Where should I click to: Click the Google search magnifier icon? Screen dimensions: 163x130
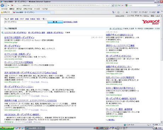point(159,5)
